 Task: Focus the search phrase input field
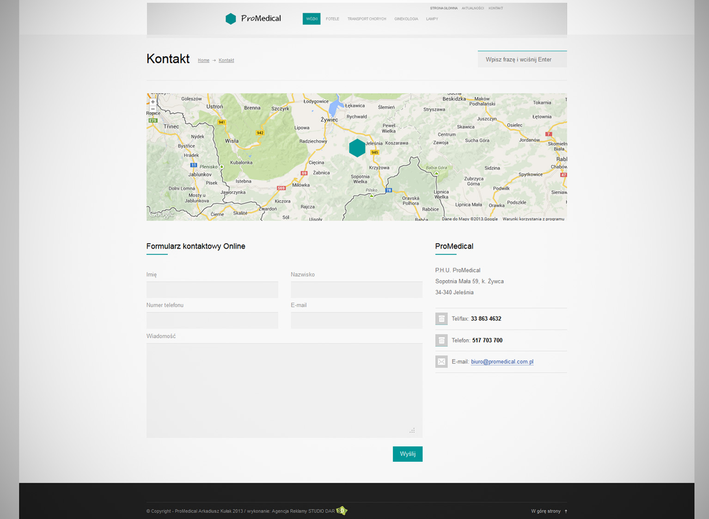[x=522, y=59]
